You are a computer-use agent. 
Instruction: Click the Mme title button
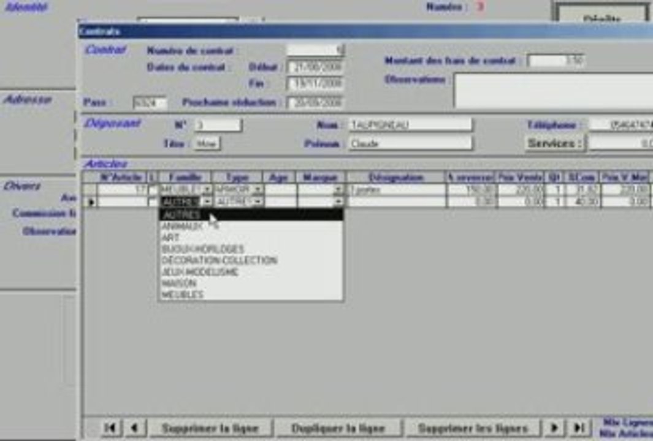point(207,143)
